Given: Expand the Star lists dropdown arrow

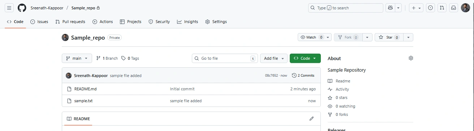Looking at the screenshot, I should click(x=408, y=37).
